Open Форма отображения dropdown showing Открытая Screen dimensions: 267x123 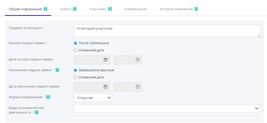coord(93,98)
